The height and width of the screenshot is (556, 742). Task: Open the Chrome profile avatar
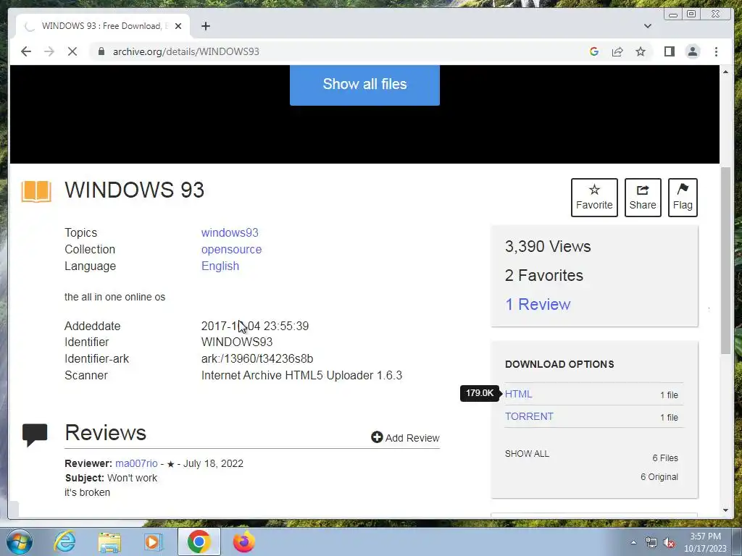692,51
